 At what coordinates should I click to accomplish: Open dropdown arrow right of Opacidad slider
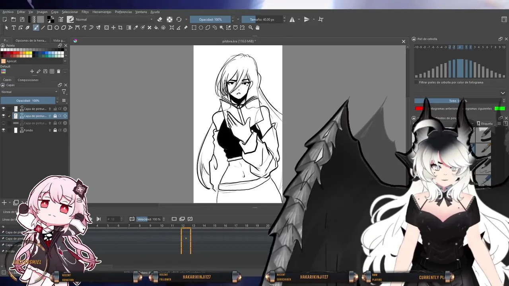click(238, 19)
